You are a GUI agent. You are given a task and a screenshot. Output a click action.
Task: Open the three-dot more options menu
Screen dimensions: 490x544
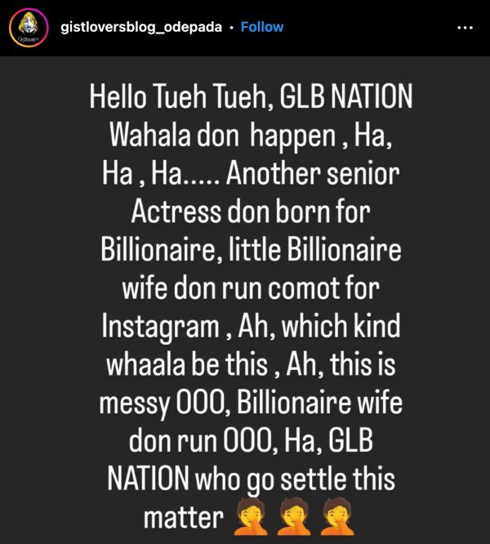tap(465, 28)
